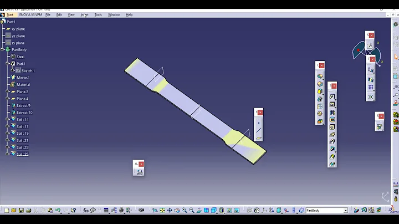This screenshot has height=224, width=399.
Task: Collapse the PartBody tree node
Action: click(2, 49)
